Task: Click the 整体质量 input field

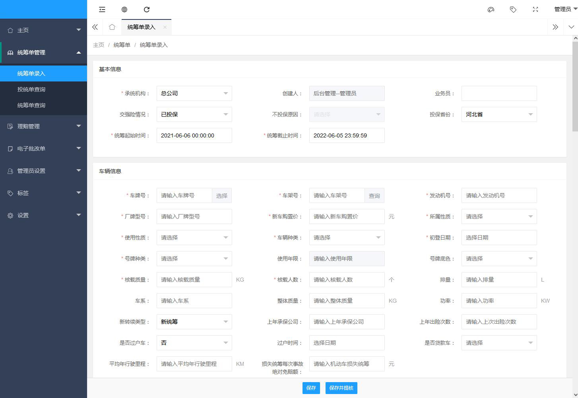Action: point(347,301)
